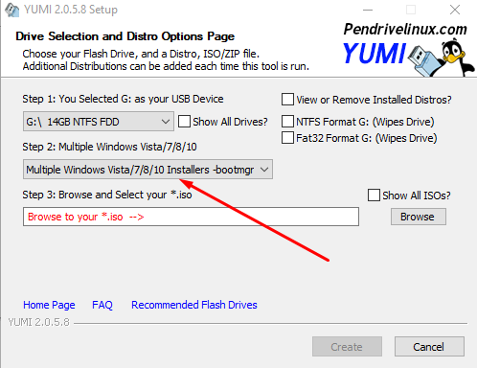Viewport: 477px width, 368px height.
Task: Open the Home Page link
Action: tap(49, 305)
